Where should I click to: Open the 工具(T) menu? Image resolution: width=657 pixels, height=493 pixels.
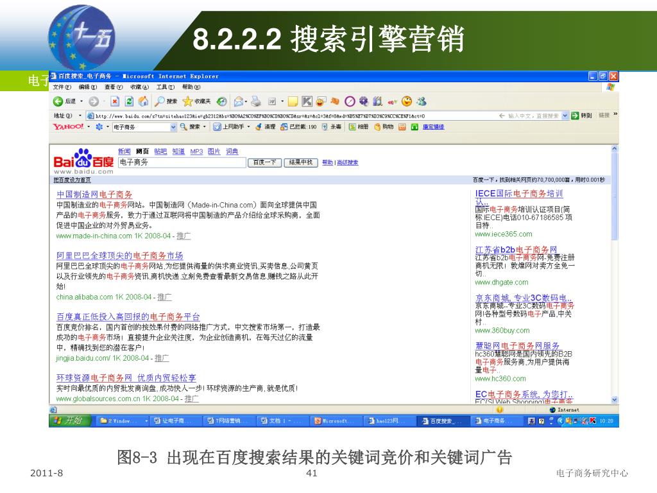pos(165,87)
